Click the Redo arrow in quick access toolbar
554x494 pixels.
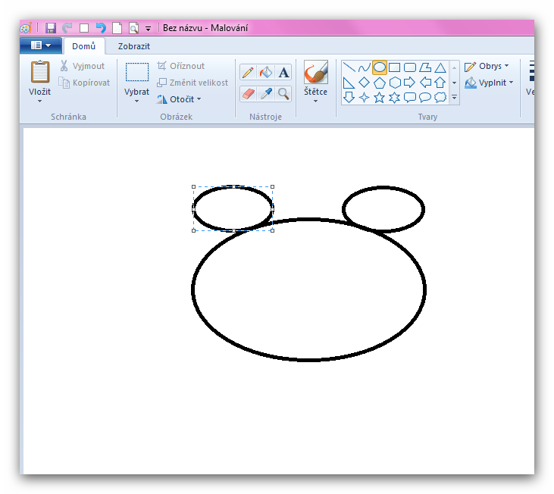pos(67,27)
